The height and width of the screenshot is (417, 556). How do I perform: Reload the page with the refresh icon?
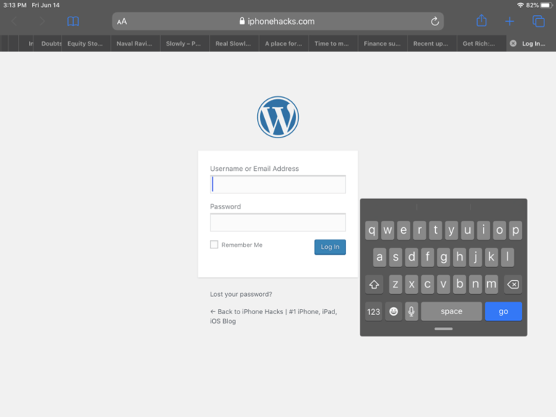click(x=434, y=22)
